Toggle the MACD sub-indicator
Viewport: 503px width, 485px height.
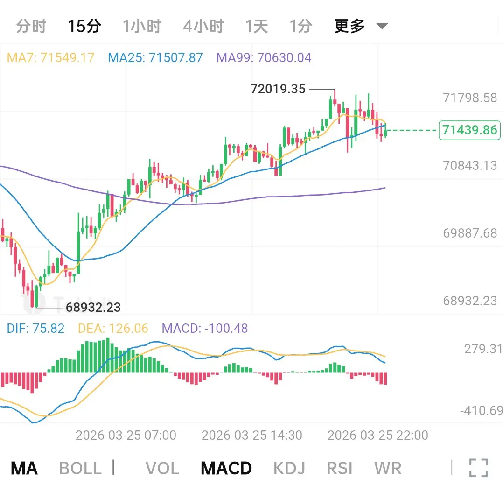(226, 468)
